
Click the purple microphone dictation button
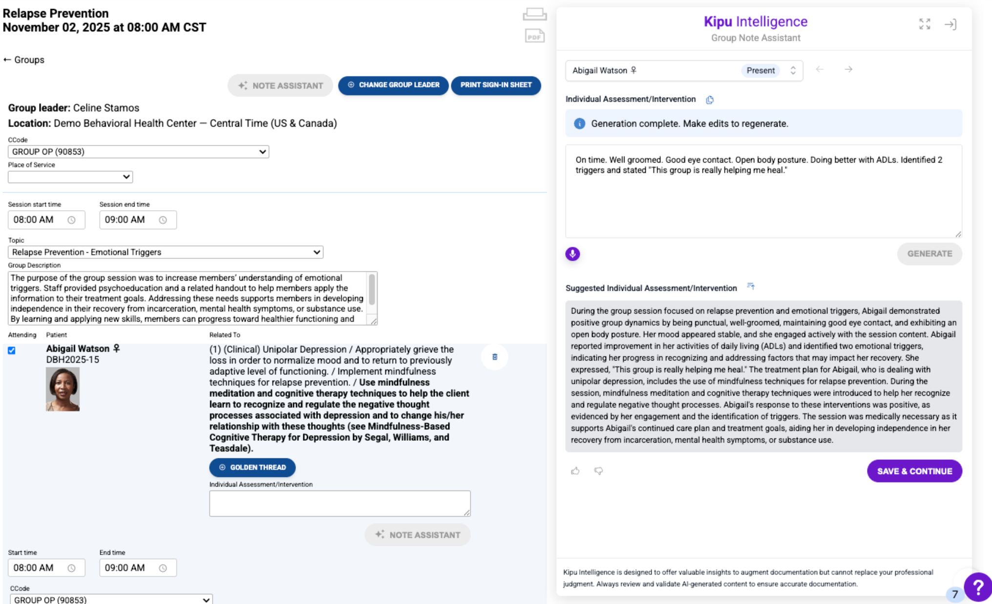click(572, 254)
